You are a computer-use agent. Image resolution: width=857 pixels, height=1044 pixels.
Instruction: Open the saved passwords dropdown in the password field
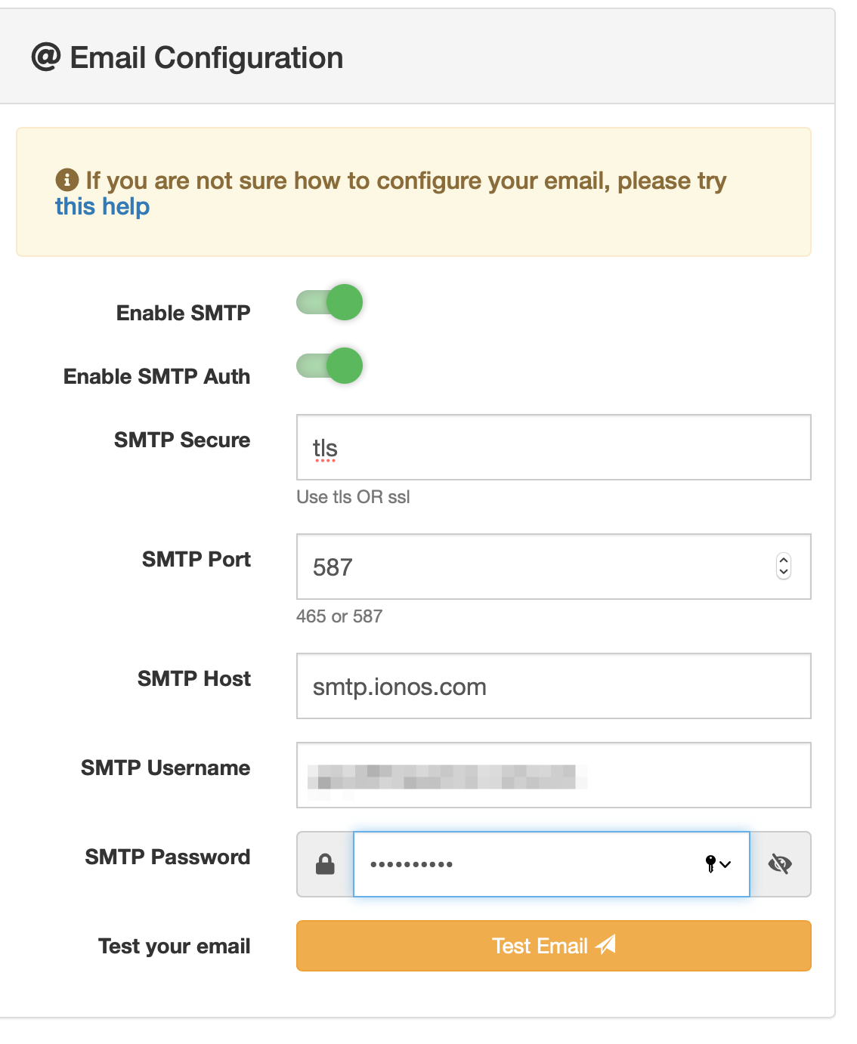tap(726, 866)
